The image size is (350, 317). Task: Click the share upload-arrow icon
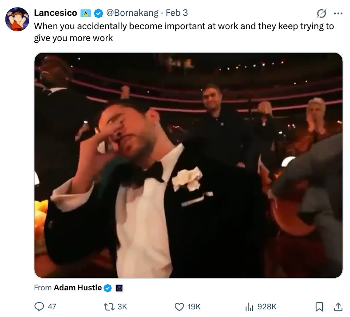[338, 307]
